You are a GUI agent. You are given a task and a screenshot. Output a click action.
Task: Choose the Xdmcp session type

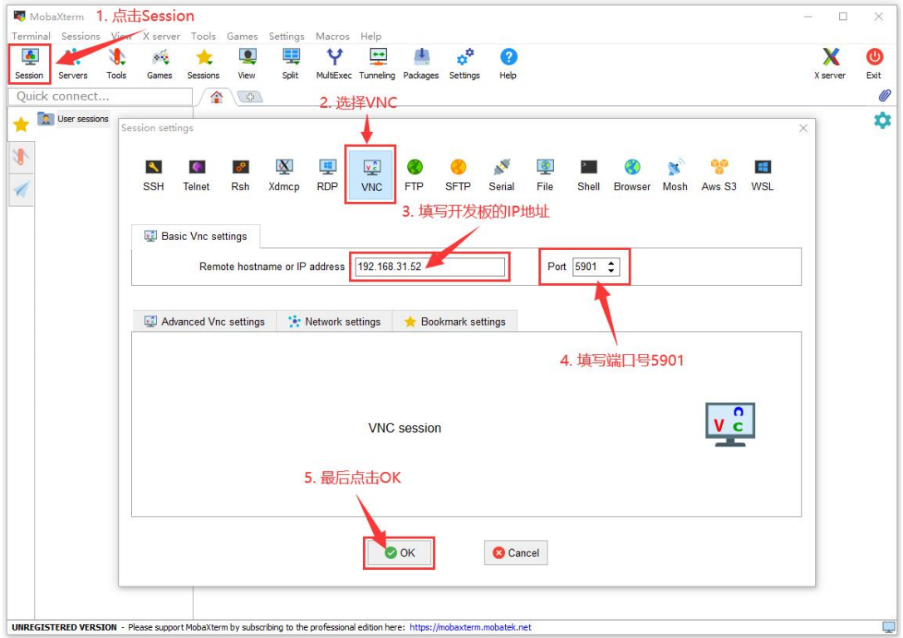click(284, 175)
